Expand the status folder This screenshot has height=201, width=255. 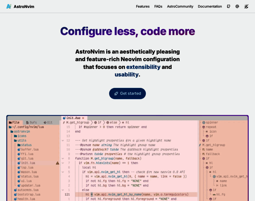pyautogui.click(x=24, y=145)
